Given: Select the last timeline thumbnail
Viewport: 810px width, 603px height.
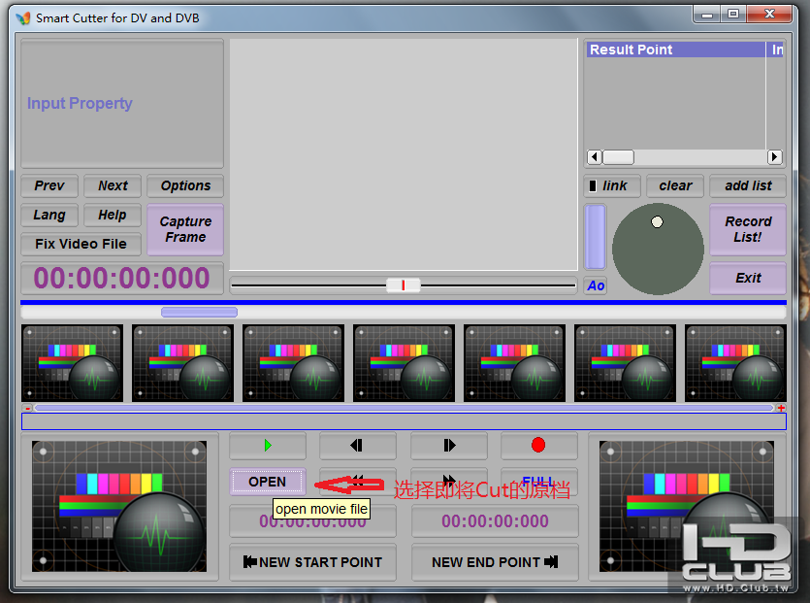Looking at the screenshot, I should 735,363.
